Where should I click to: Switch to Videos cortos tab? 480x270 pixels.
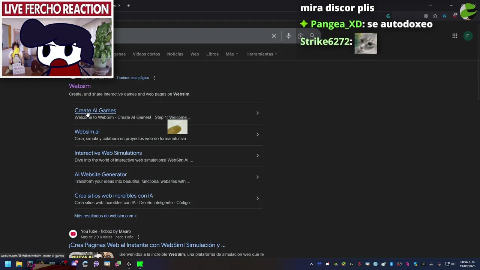click(146, 54)
